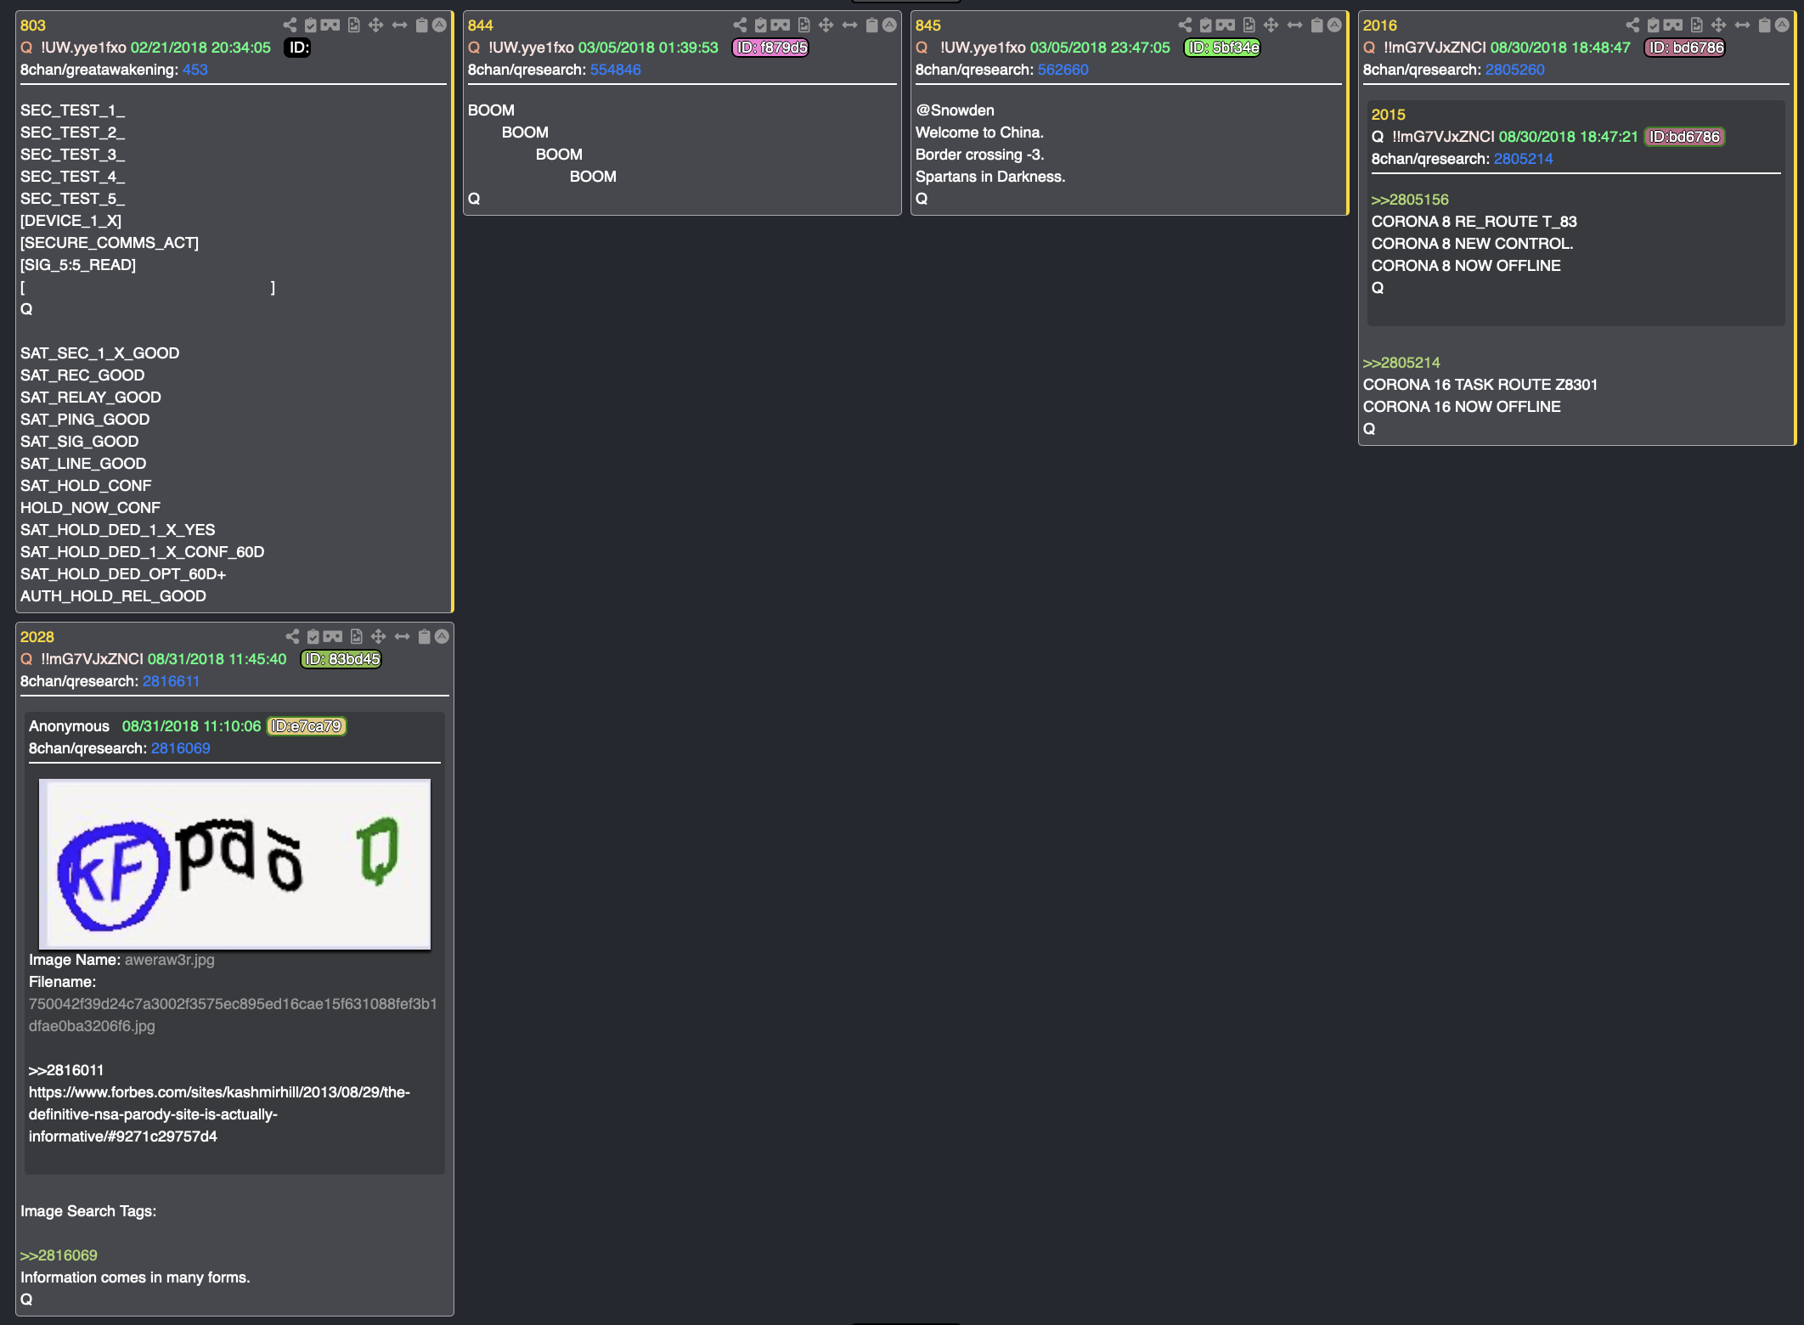Click the green ID: 83bd45 badge
The height and width of the screenshot is (1325, 1804).
click(341, 659)
